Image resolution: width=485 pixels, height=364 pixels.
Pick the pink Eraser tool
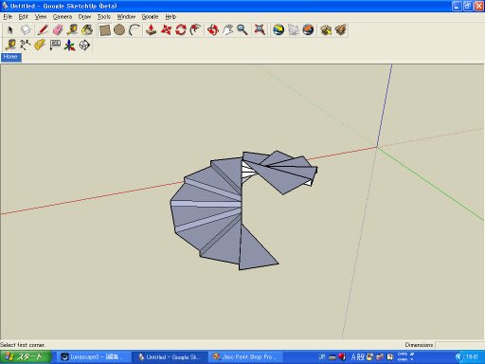(58, 30)
